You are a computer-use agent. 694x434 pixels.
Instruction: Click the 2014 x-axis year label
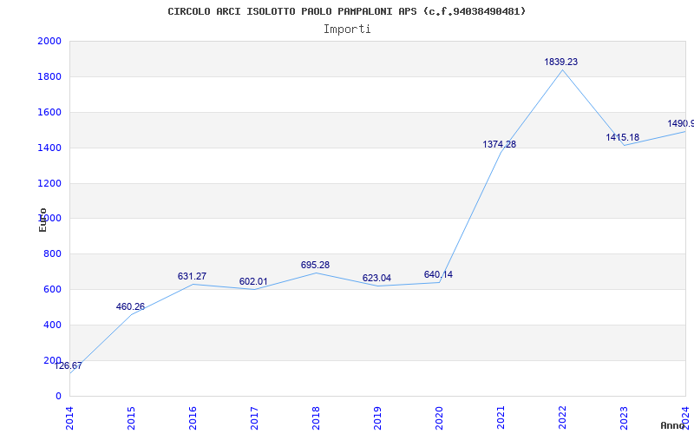tap(69, 418)
